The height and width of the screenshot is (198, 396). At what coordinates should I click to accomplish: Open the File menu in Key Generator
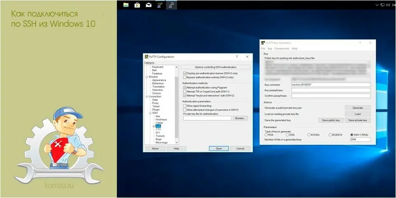coord(263,48)
